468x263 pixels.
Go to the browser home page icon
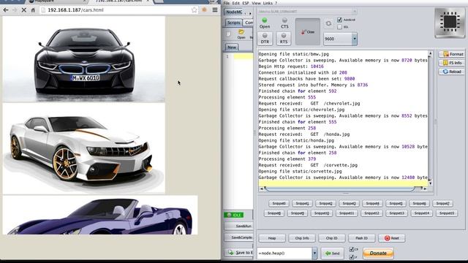[x=33, y=9]
